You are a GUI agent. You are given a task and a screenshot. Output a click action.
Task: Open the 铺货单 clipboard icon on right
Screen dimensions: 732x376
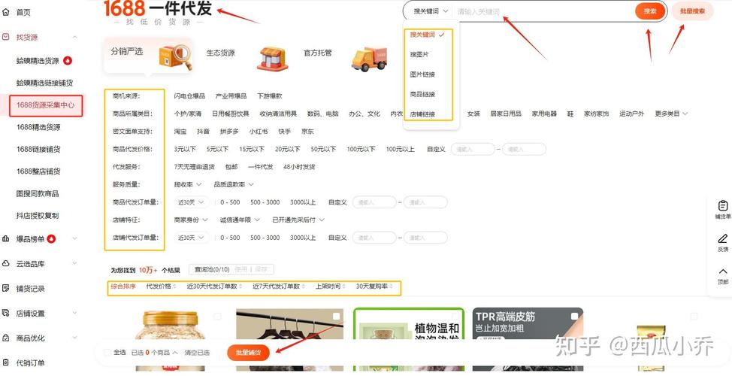click(x=723, y=205)
